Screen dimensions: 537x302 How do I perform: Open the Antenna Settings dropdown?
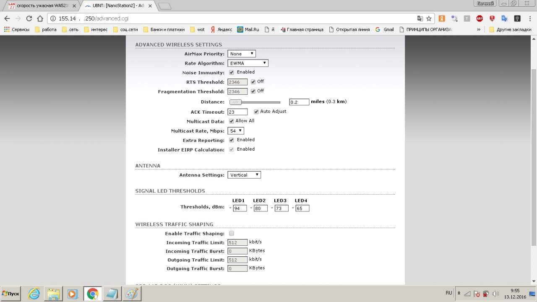(244, 175)
